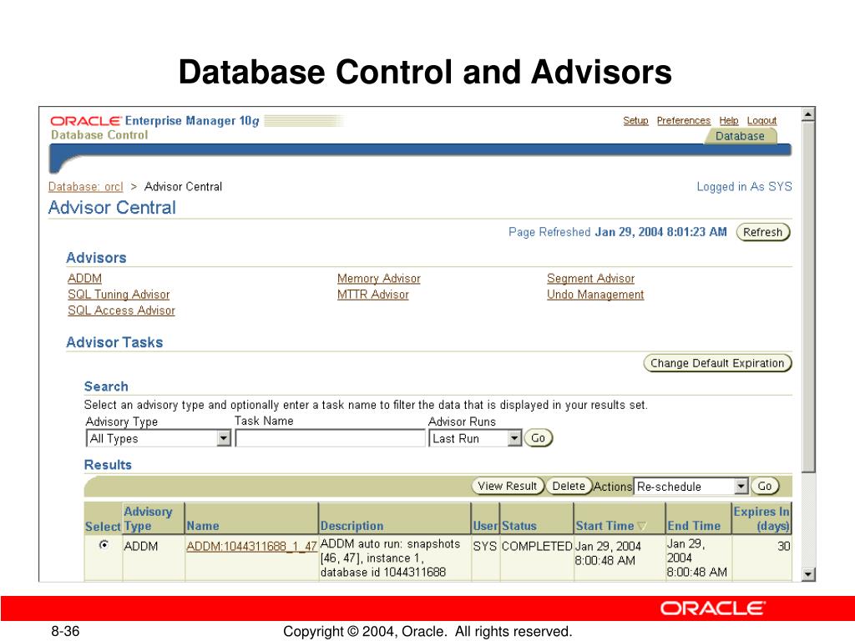This screenshot has width=855, height=641.
Task: Click the Delete button
Action: 569,487
